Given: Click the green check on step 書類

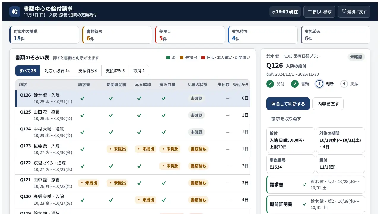Looking at the screenshot, I should 295,84.
